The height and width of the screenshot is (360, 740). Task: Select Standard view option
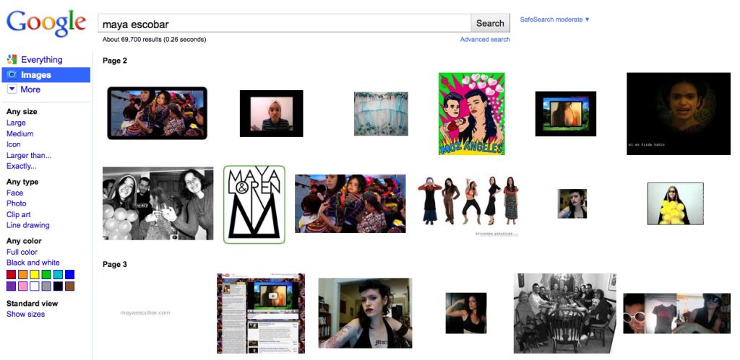[32, 304]
